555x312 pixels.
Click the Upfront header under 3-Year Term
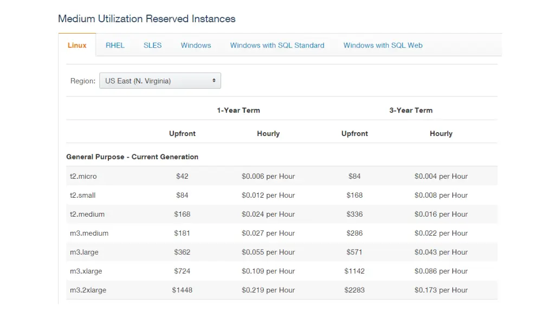tap(354, 134)
